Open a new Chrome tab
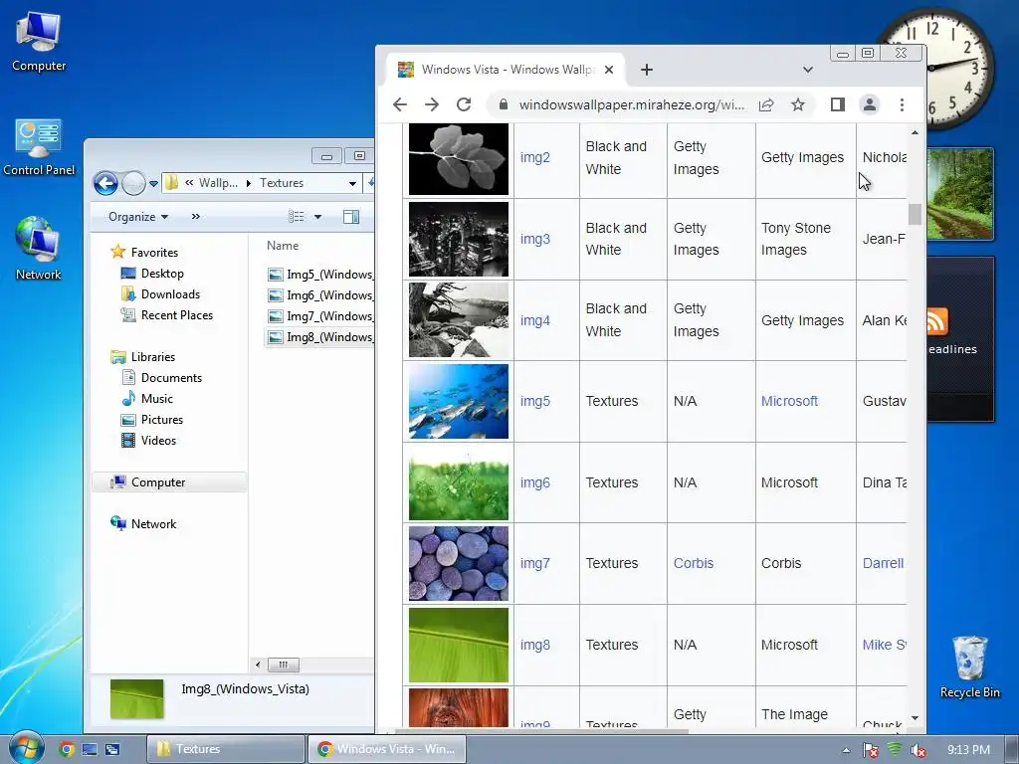Image resolution: width=1019 pixels, height=764 pixels. pos(647,70)
